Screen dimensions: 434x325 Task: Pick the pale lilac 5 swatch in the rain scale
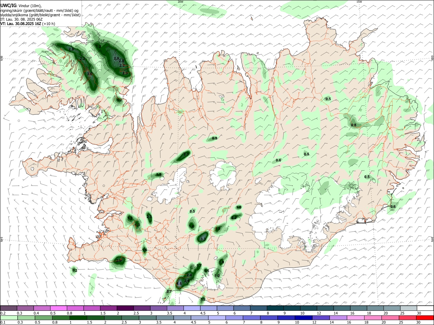coord(216,318)
